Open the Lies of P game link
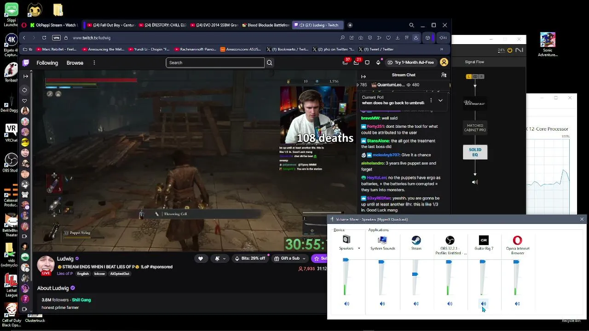The height and width of the screenshot is (331, 589). (65, 274)
